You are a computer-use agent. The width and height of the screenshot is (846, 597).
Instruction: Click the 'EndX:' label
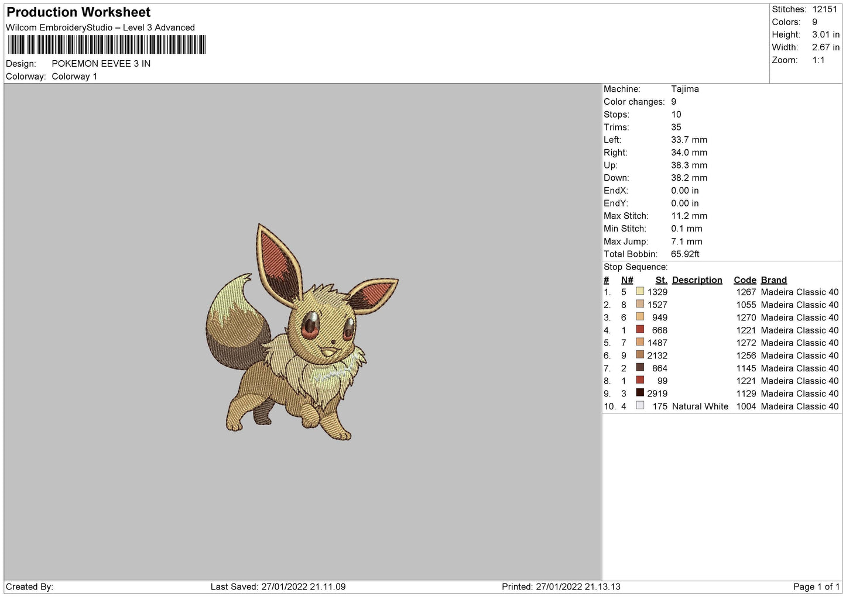click(616, 191)
